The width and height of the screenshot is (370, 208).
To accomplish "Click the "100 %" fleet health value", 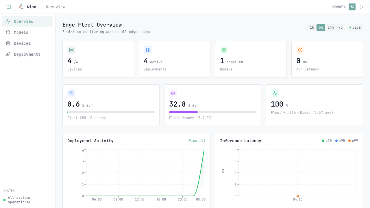I will (x=279, y=104).
